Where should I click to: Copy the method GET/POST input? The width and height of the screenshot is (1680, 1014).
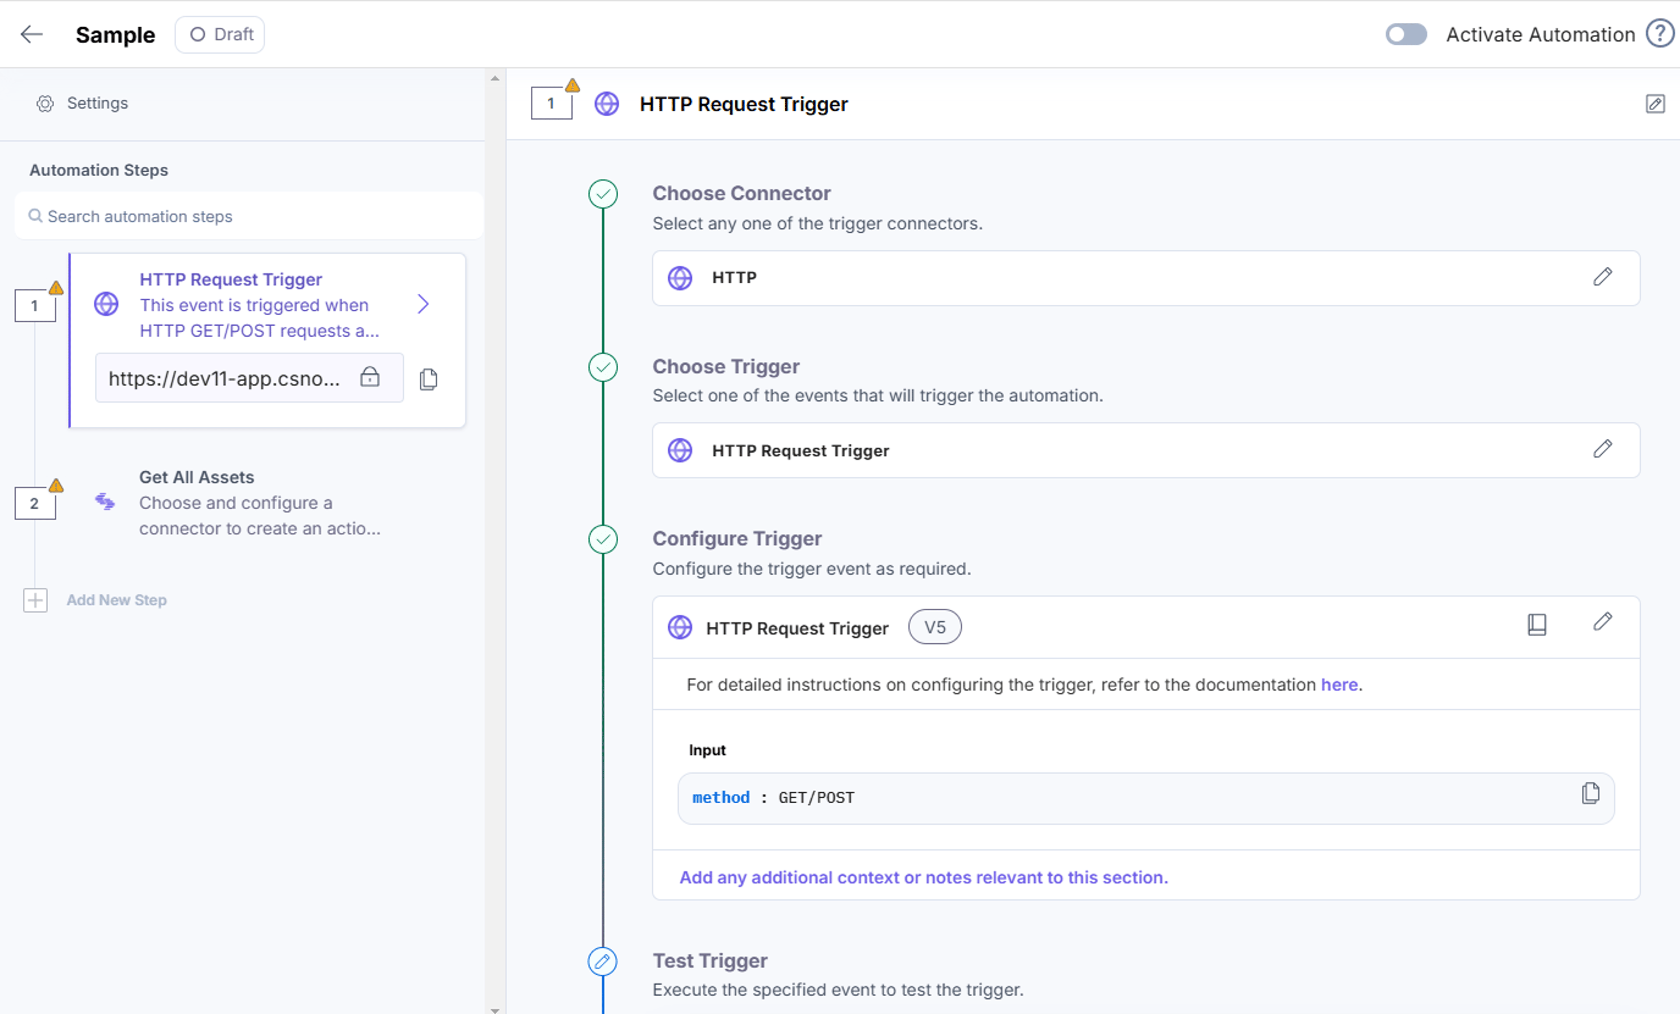(x=1591, y=793)
